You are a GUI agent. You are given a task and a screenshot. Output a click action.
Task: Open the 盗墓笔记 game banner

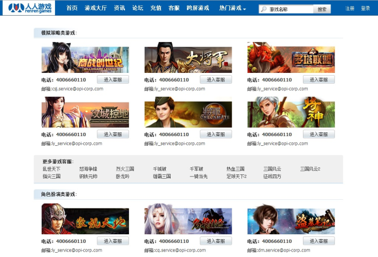click(291, 219)
